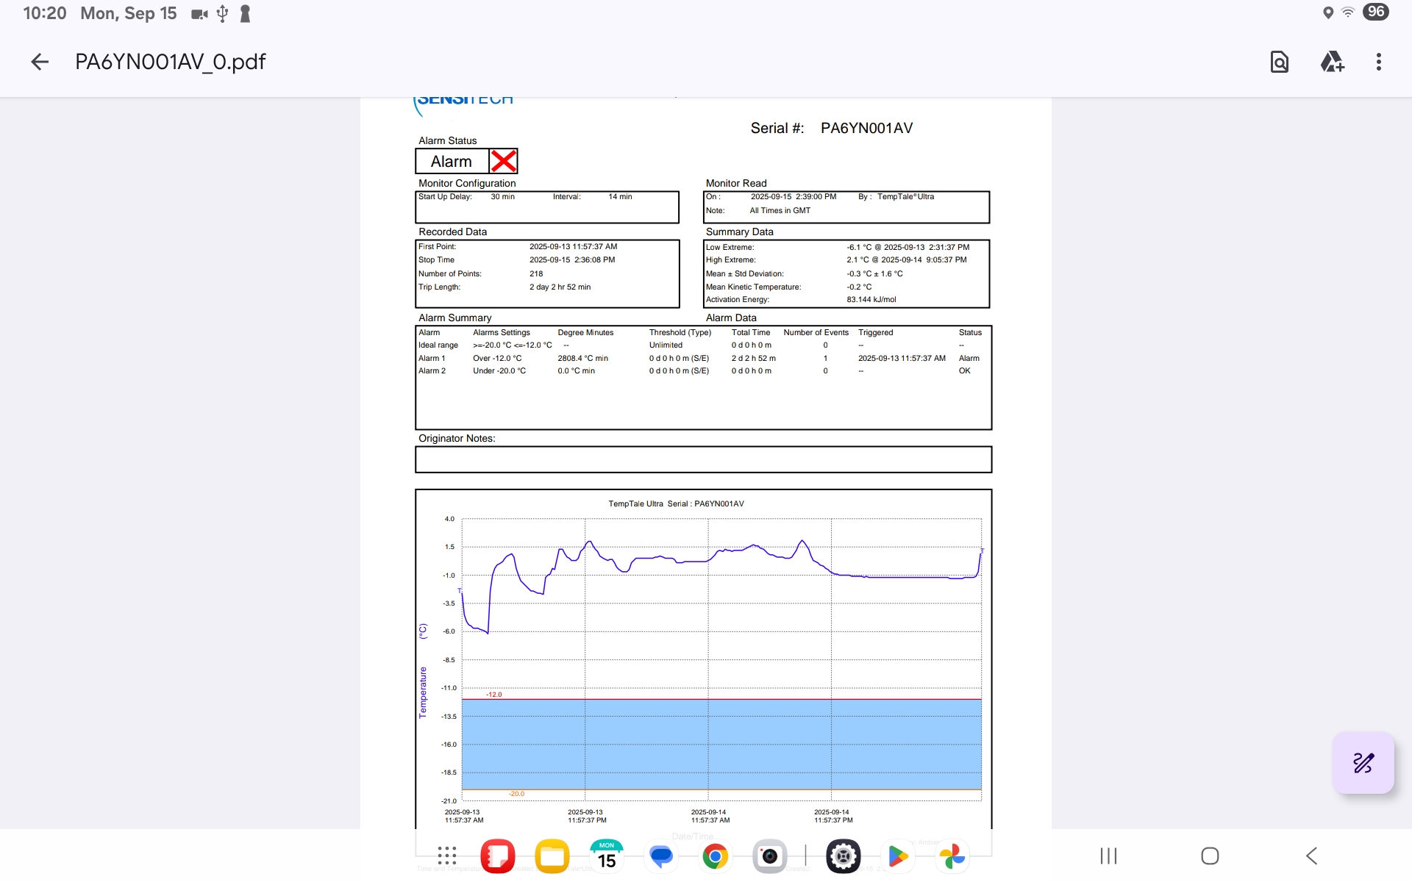Launch the Google Play Store

pyautogui.click(x=898, y=856)
